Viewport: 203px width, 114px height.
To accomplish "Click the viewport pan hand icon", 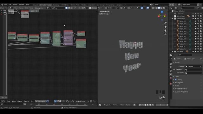I will (166, 27).
